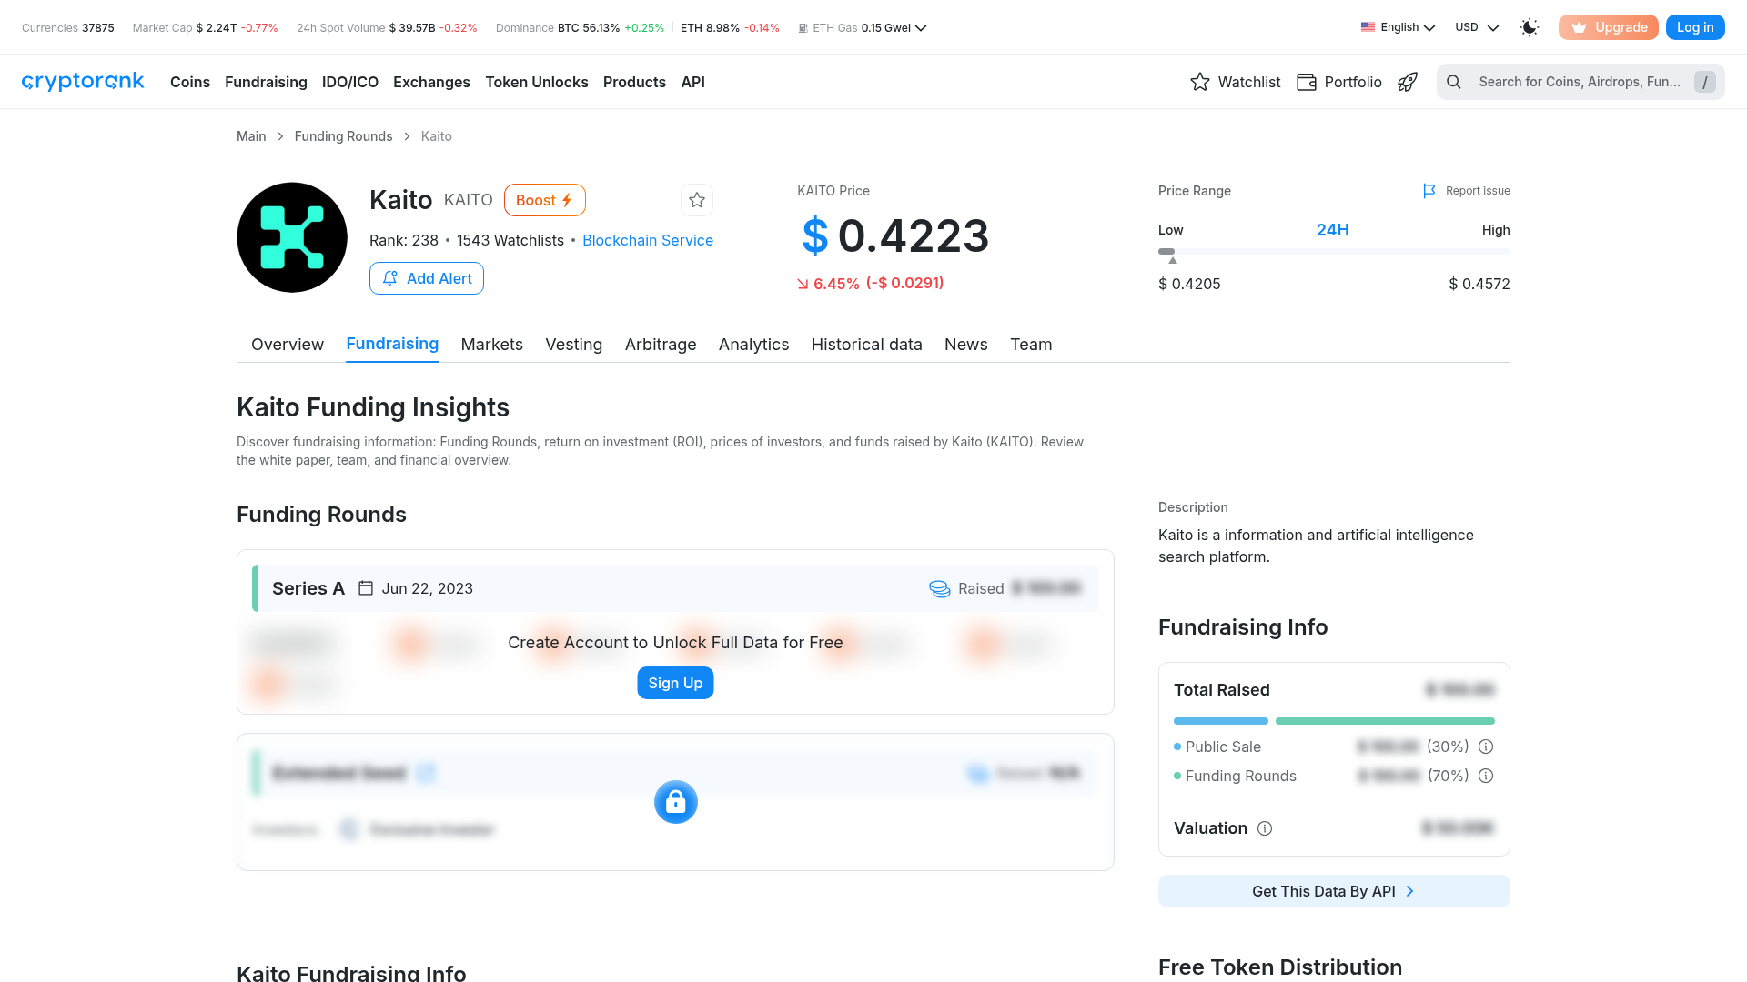This screenshot has width=1747, height=982.
Task: Switch to the News tab
Action: [966, 345]
